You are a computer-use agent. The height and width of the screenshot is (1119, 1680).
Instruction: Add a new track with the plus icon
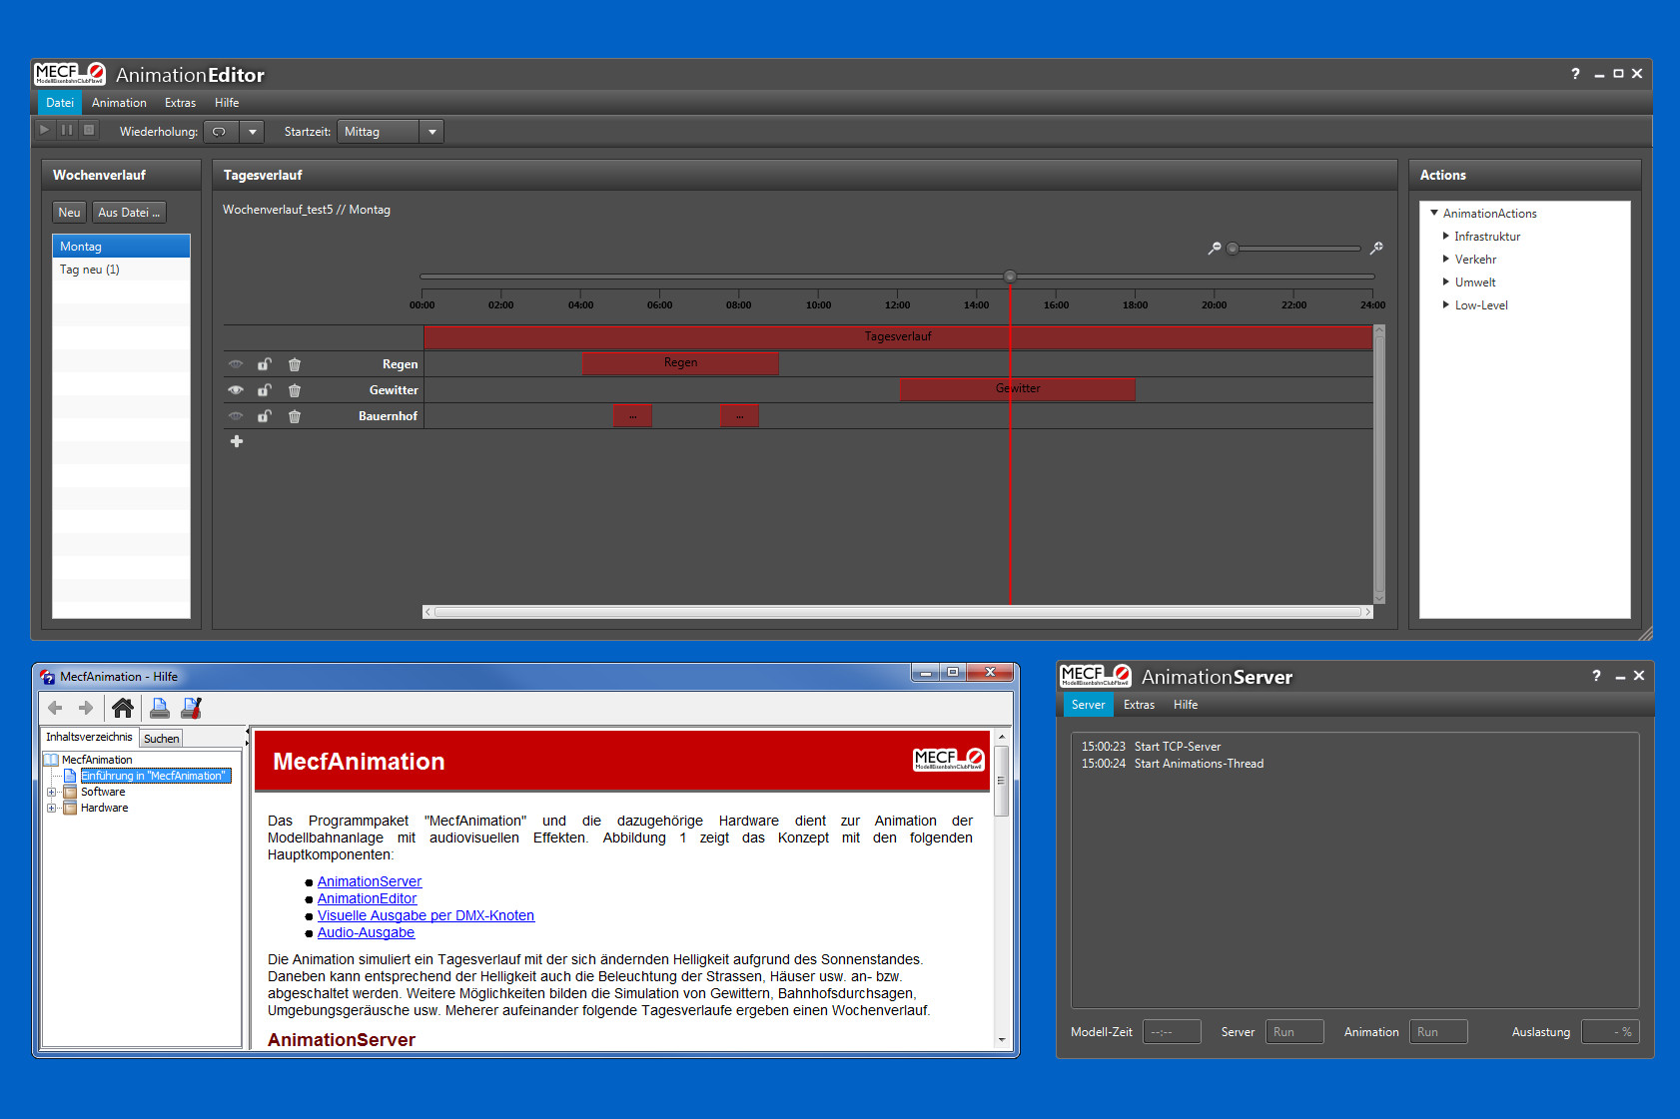tap(237, 441)
